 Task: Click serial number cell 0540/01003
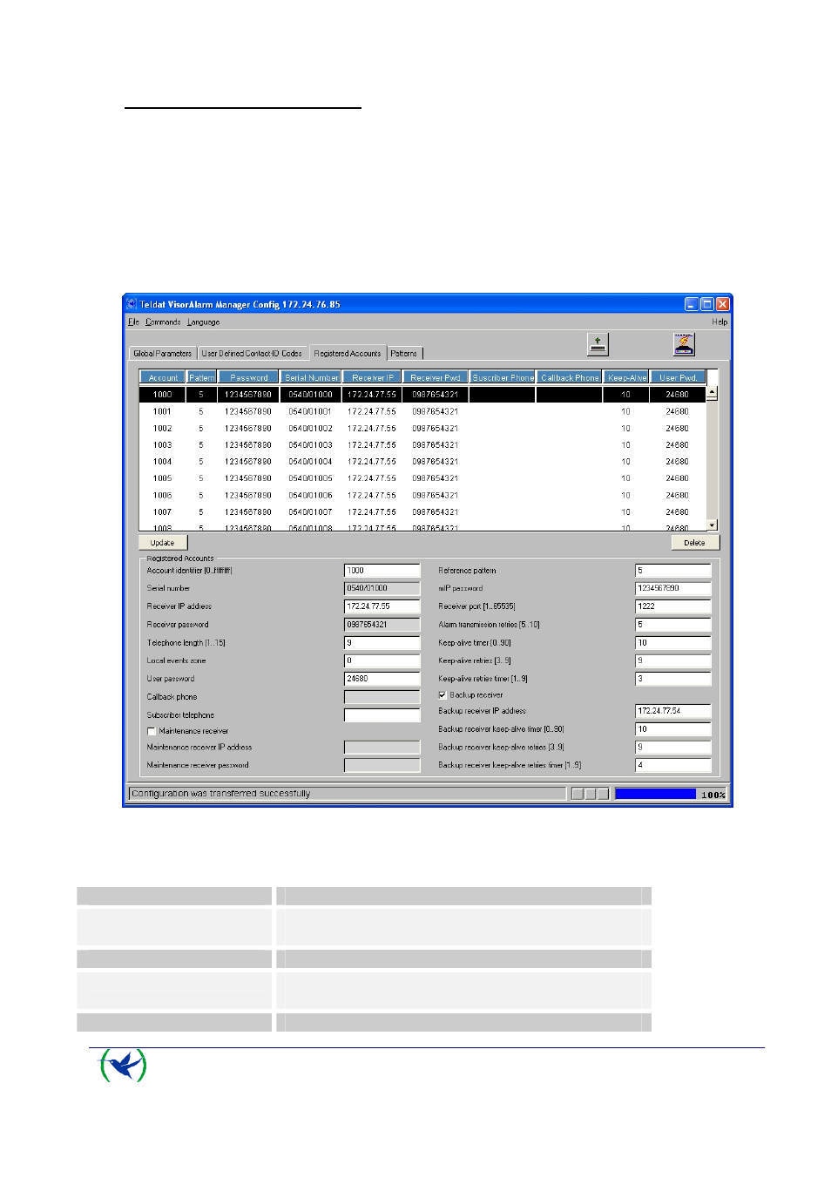(311, 445)
